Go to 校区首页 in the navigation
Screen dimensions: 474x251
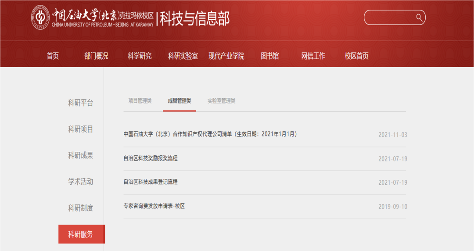pos(356,56)
